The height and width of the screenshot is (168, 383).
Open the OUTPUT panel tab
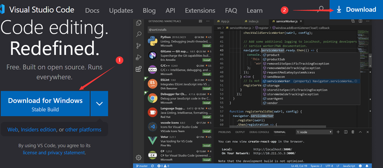pyautogui.click(x=240, y=132)
